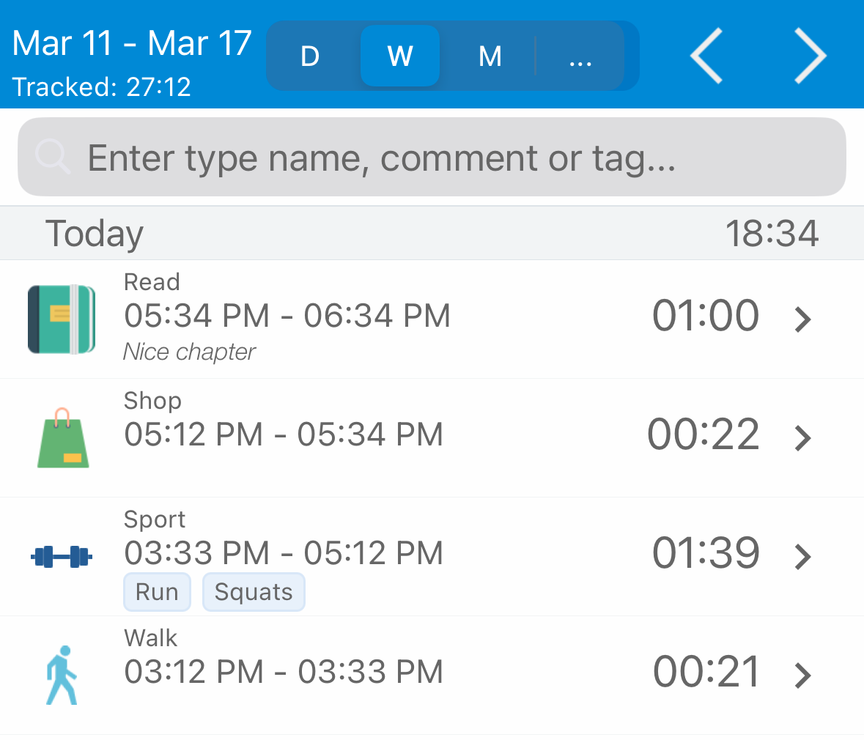This screenshot has height=740, width=864.
Task: Open Shop entry details chevron
Action: pos(803,438)
